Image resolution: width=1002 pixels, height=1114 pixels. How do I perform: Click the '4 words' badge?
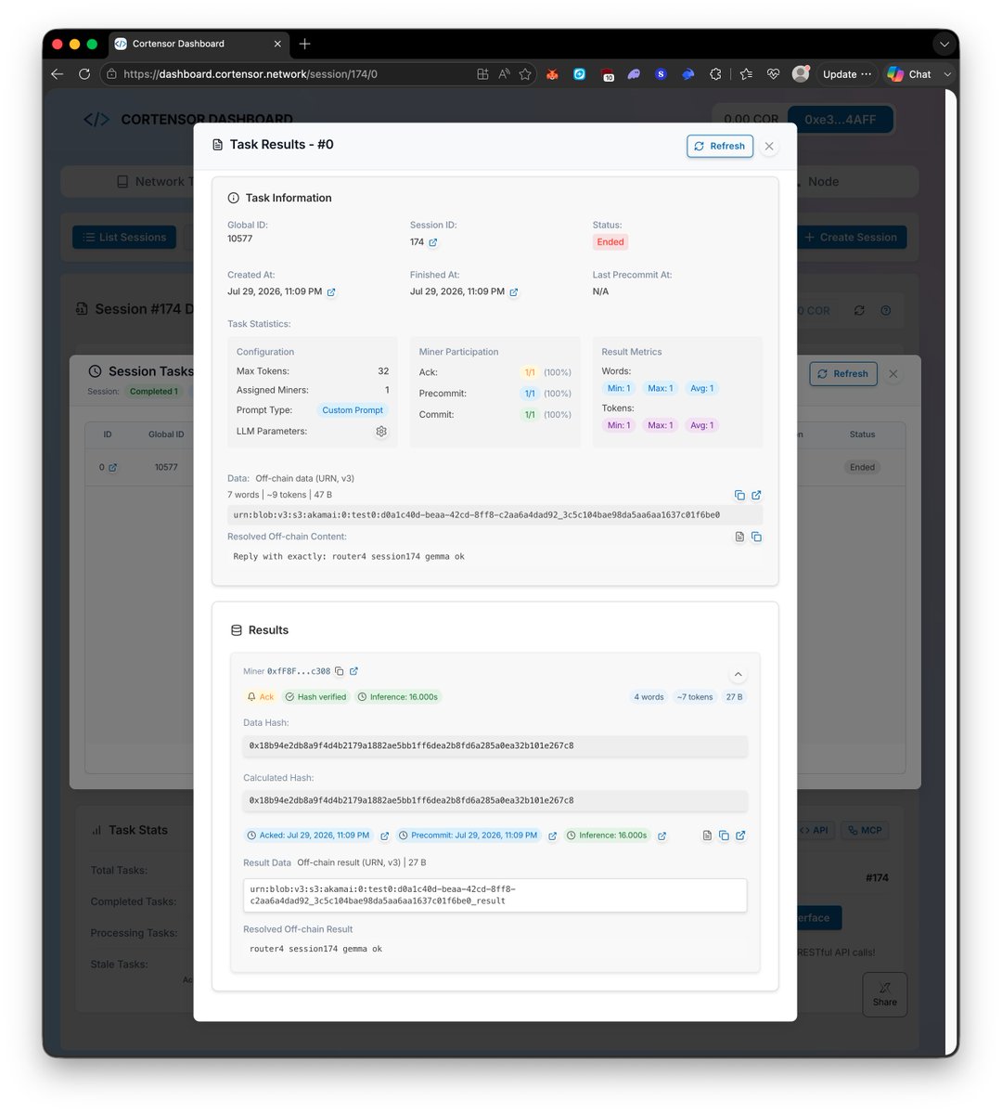tap(649, 697)
